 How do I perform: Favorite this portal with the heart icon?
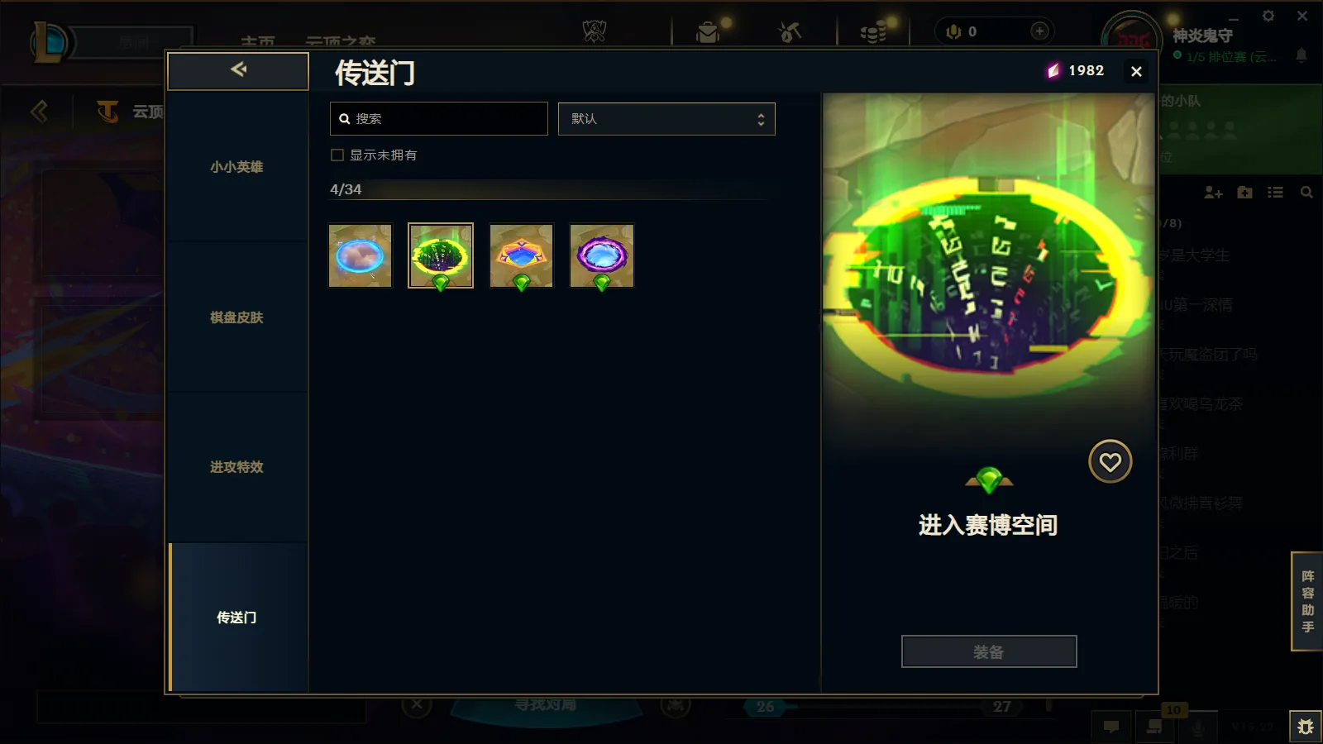1110,461
